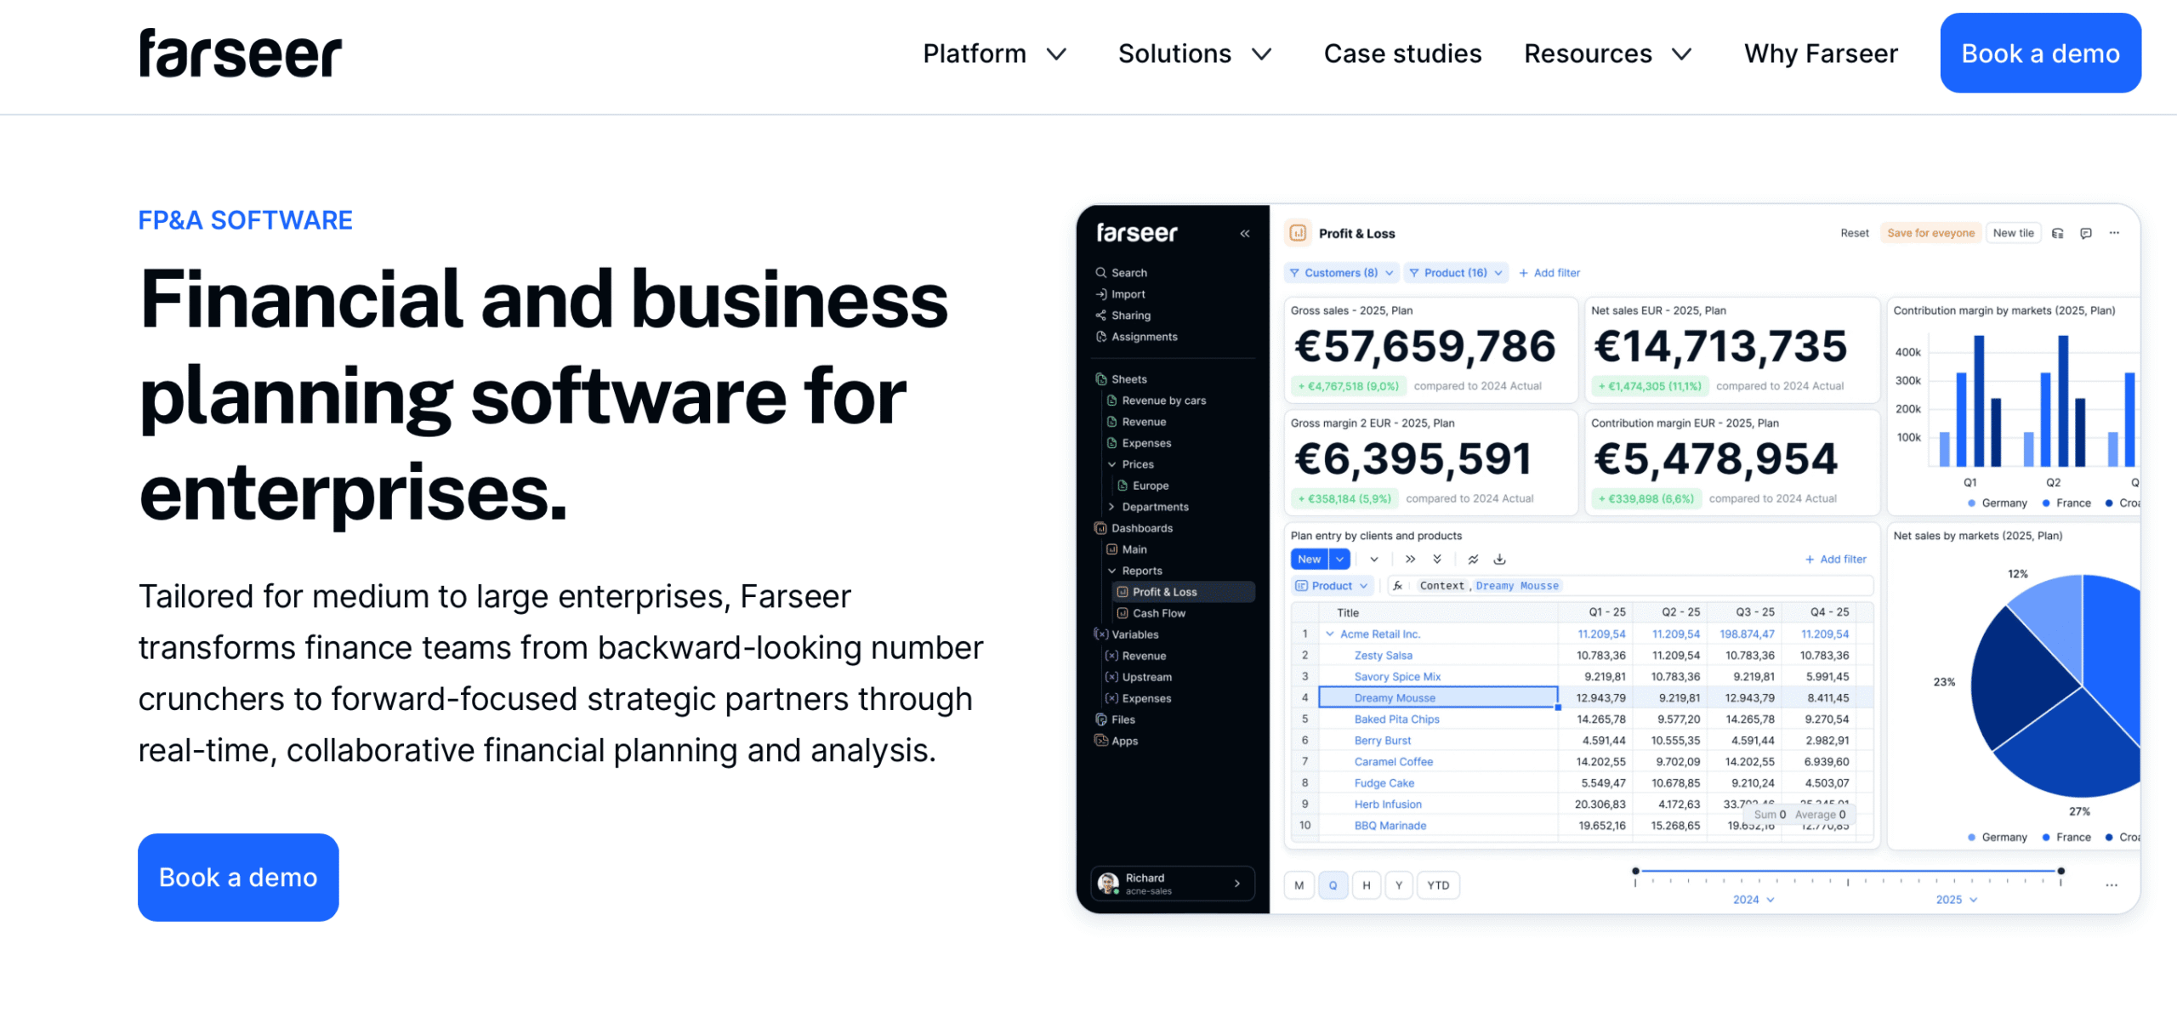Expand the Departments tree item
2177x1029 pixels.
click(x=1111, y=507)
